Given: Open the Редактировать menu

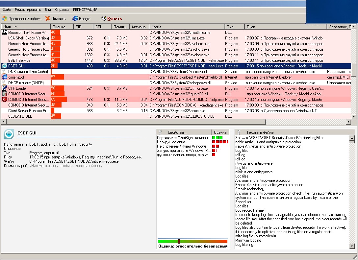Looking at the screenshot, I should pyautogui.click(x=28, y=10).
